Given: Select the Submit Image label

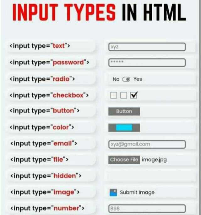Looking at the screenshot, I should click(137, 193).
